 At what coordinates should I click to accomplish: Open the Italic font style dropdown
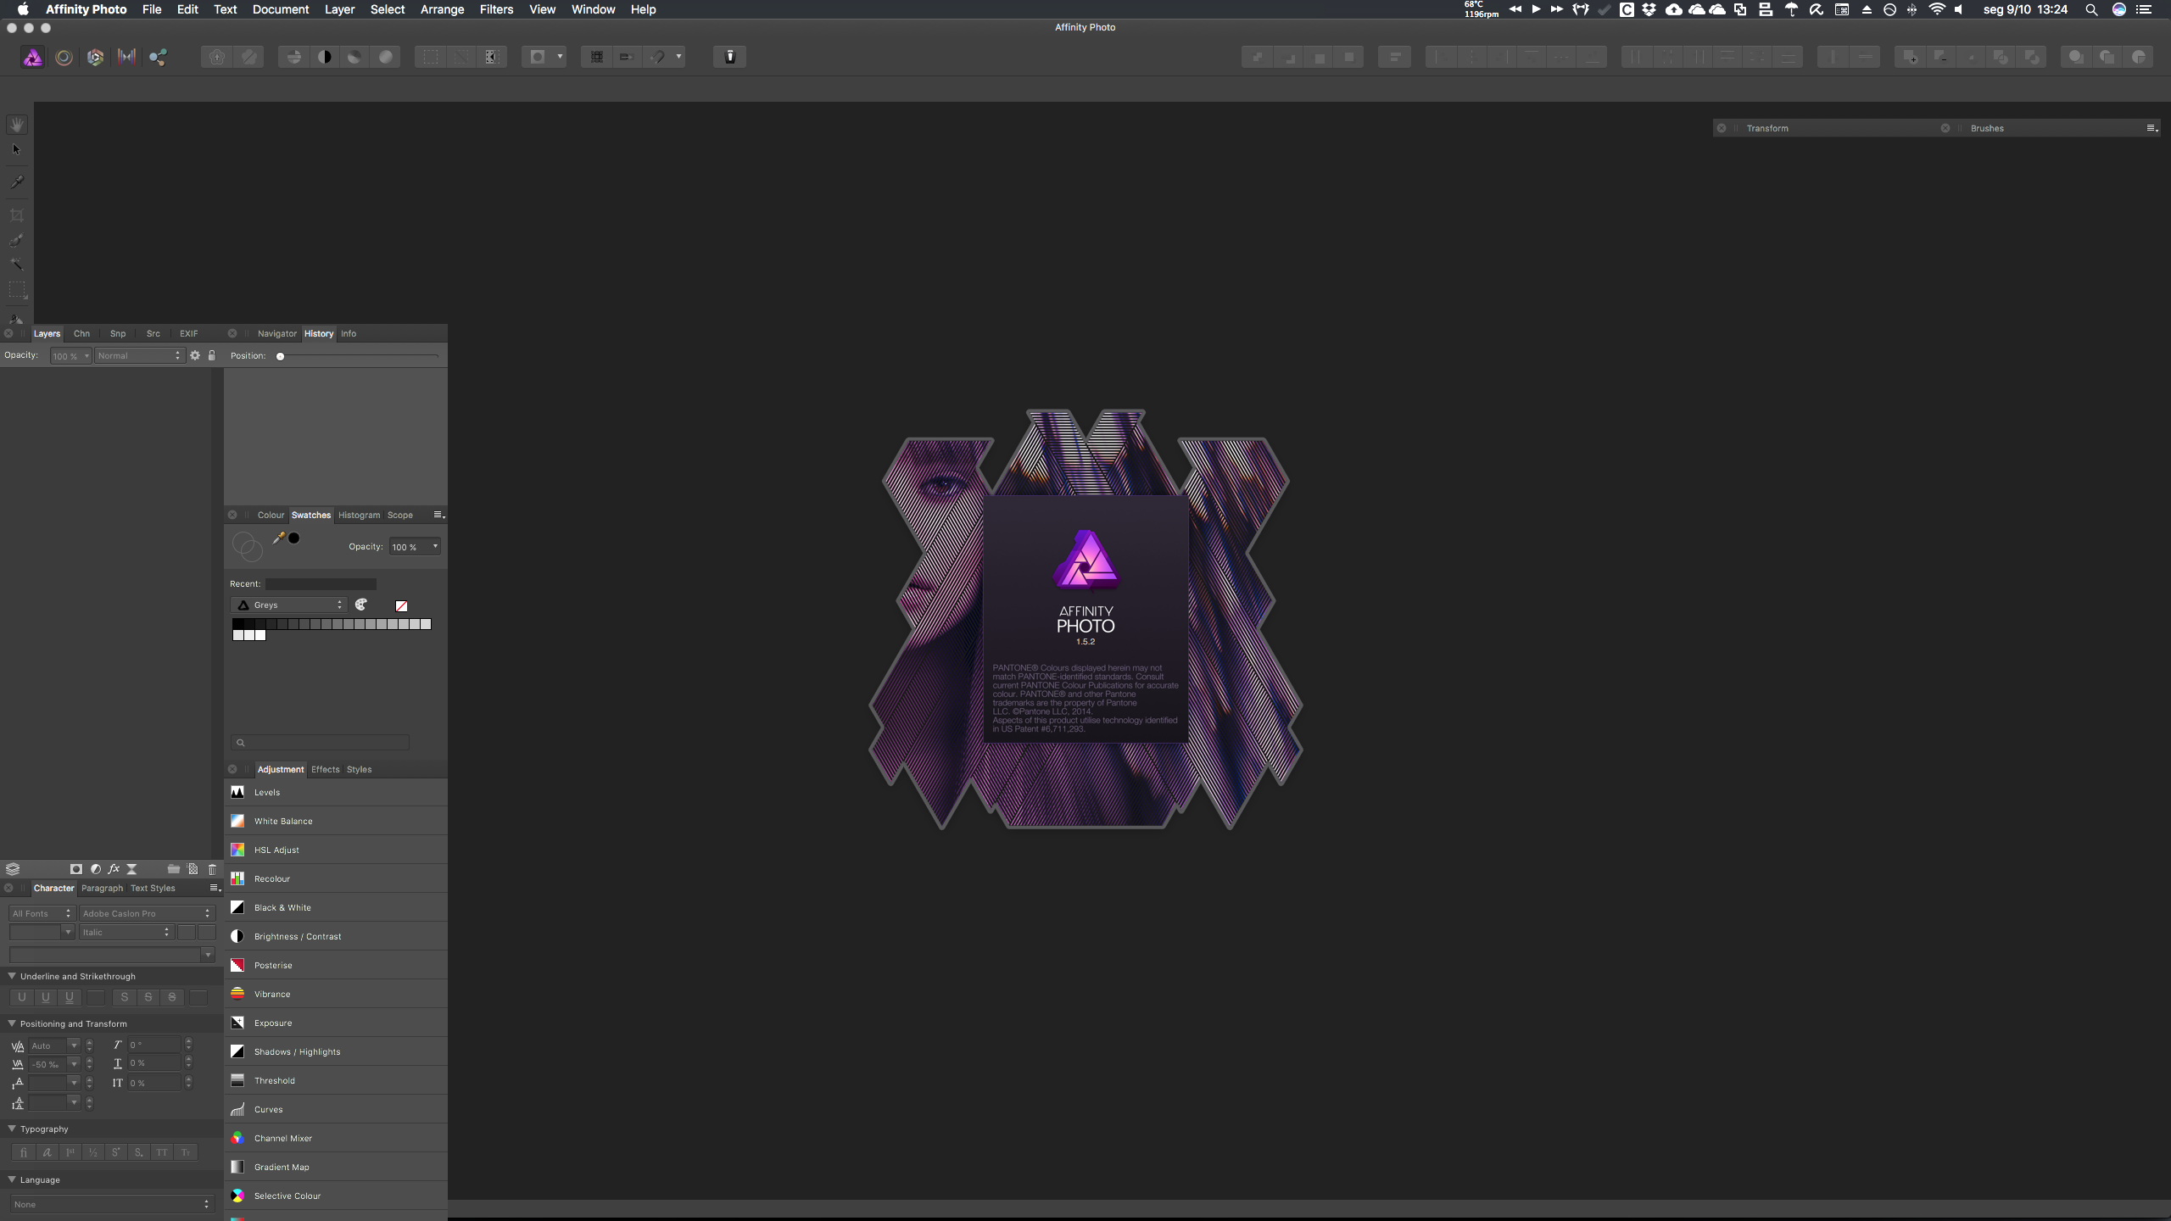click(126, 932)
